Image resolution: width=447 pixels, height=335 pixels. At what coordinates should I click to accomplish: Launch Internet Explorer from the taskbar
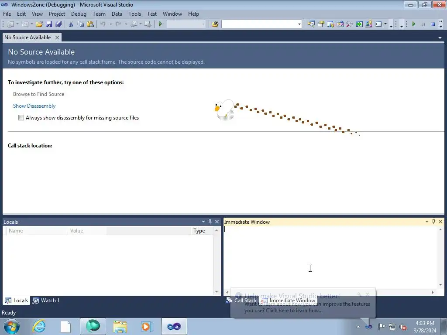[x=39, y=326]
